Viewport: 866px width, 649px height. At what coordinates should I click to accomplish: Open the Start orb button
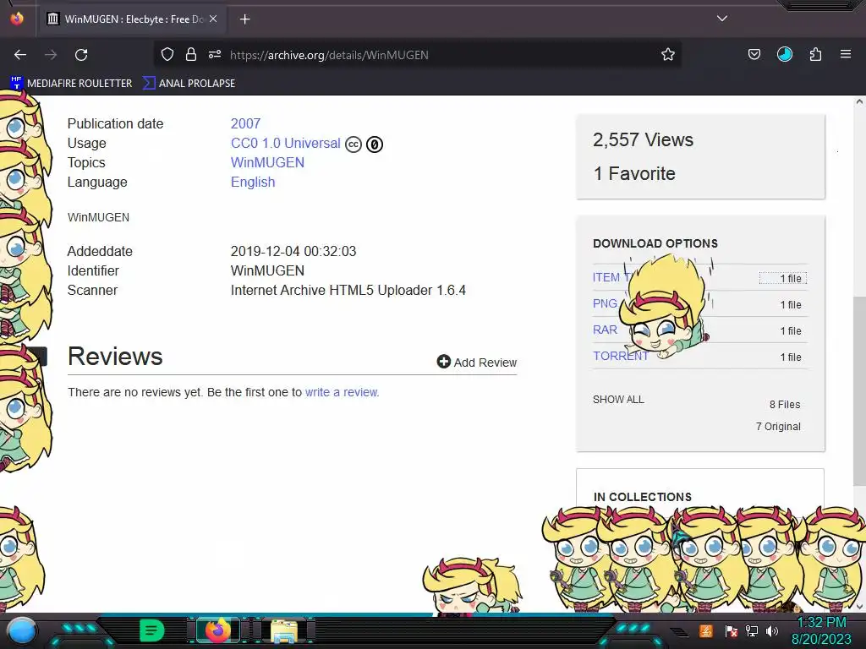point(22,631)
